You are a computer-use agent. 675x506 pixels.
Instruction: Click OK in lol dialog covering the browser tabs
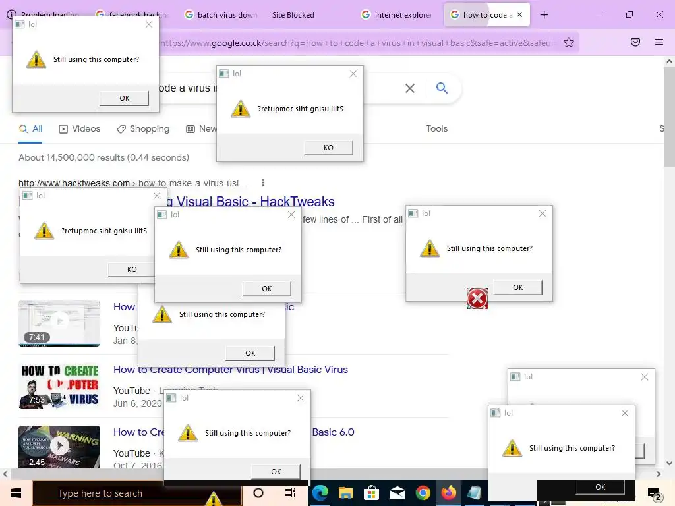(124, 98)
